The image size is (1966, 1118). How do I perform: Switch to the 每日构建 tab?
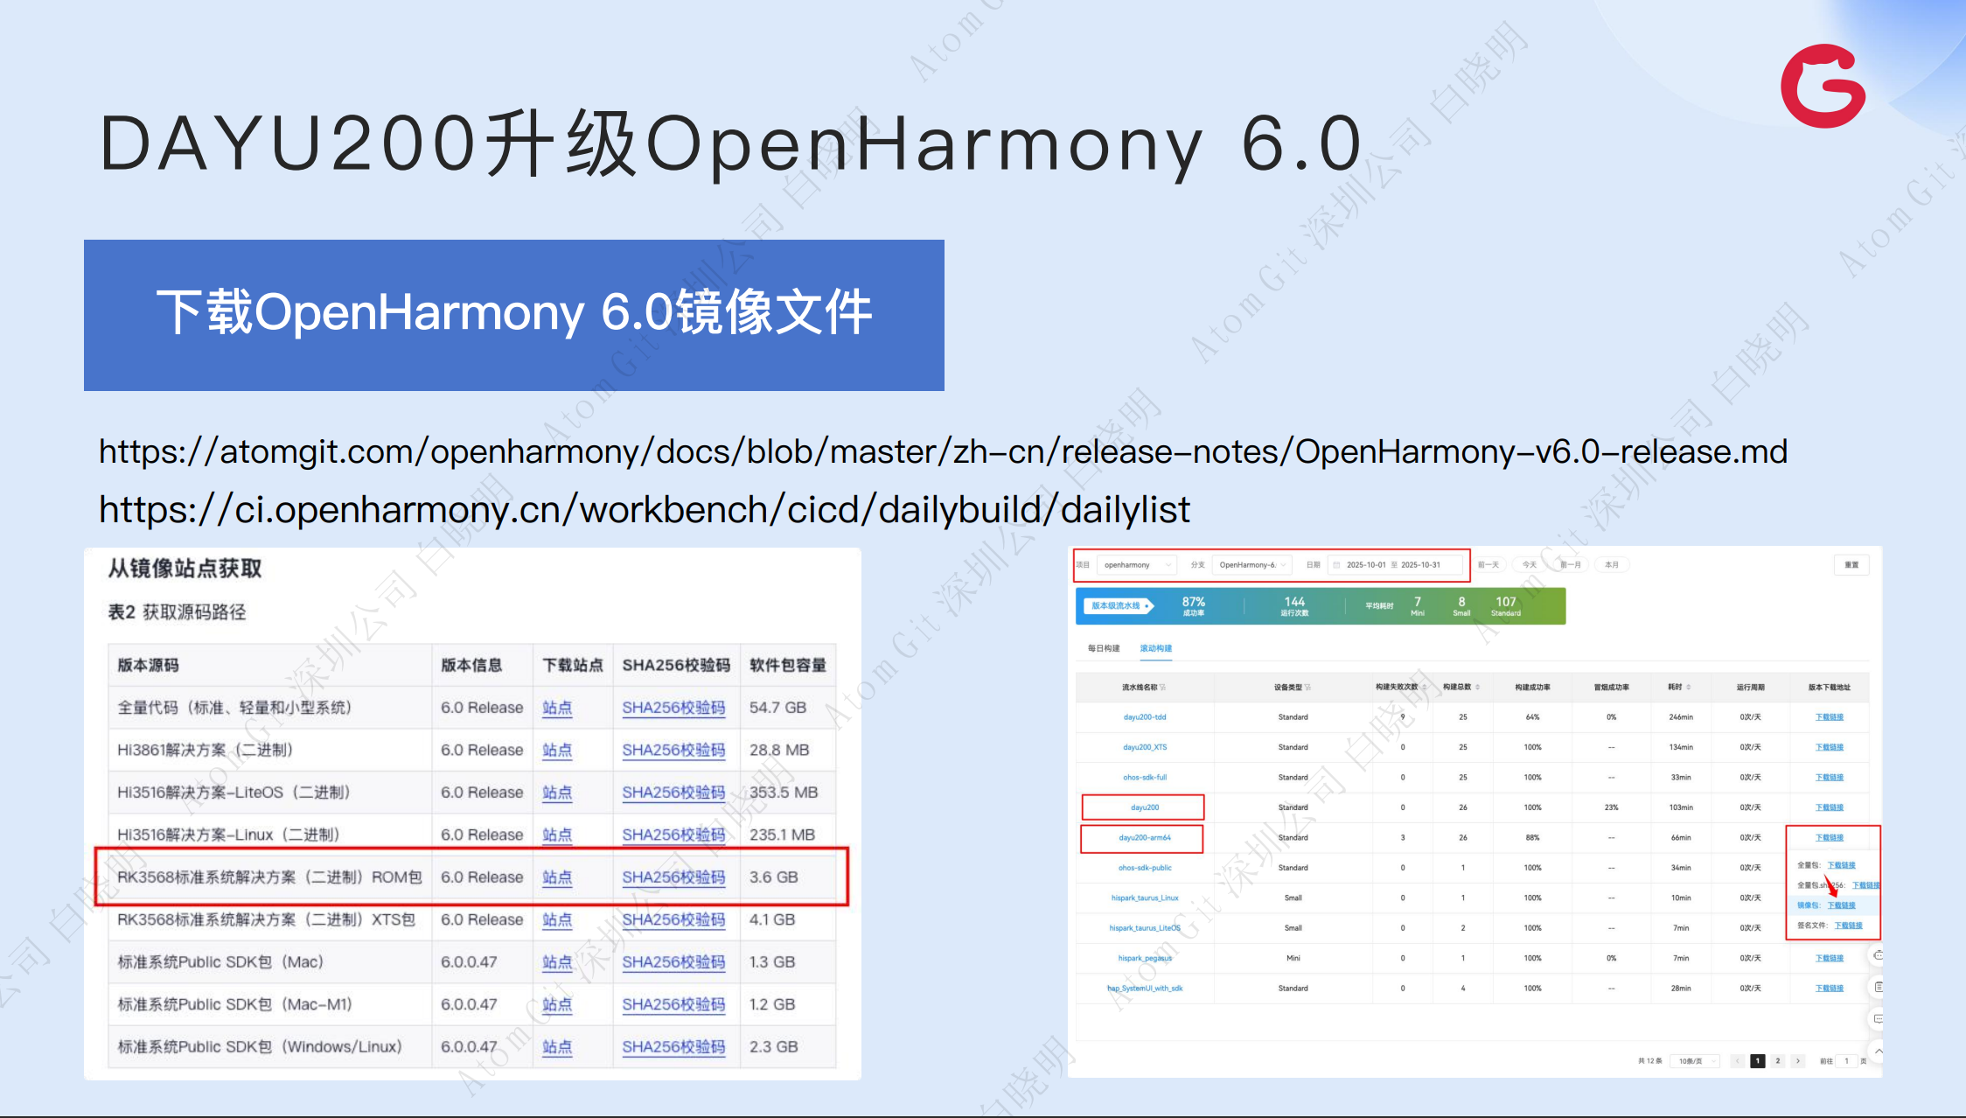(x=1103, y=648)
